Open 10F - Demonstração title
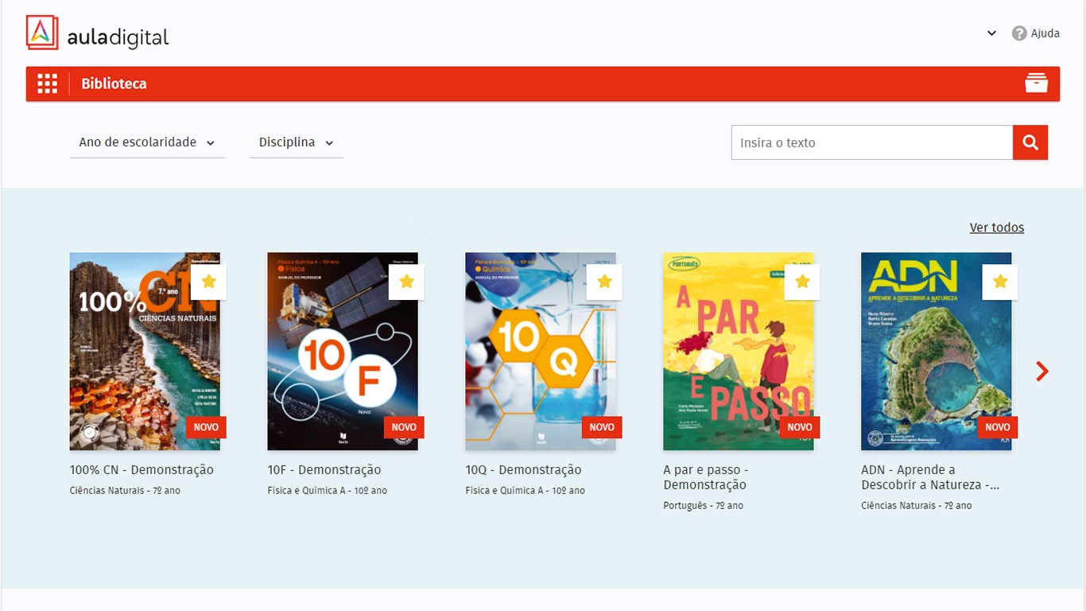1086x611 pixels. [x=324, y=469]
